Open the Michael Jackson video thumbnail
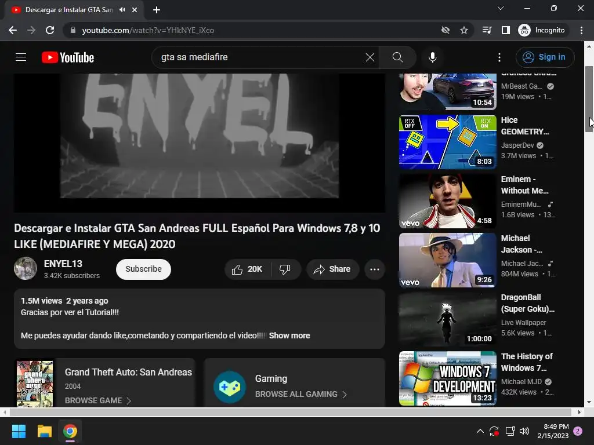This screenshot has height=445, width=594. (x=448, y=260)
